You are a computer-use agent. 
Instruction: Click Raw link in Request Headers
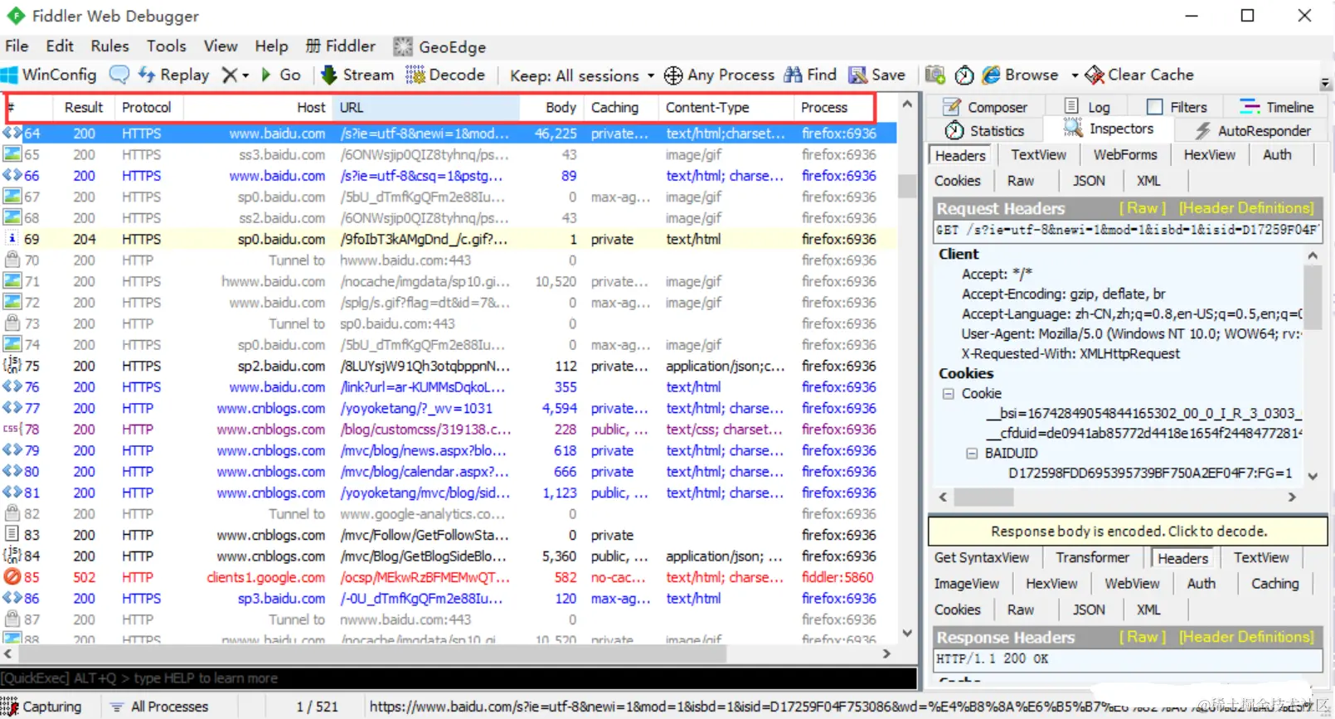(1143, 208)
